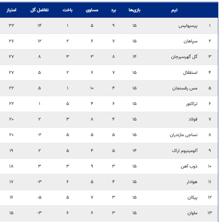219x222 pixels.
Task: Select team name ذوب آهن
Action: pyautogui.click(x=189, y=166)
